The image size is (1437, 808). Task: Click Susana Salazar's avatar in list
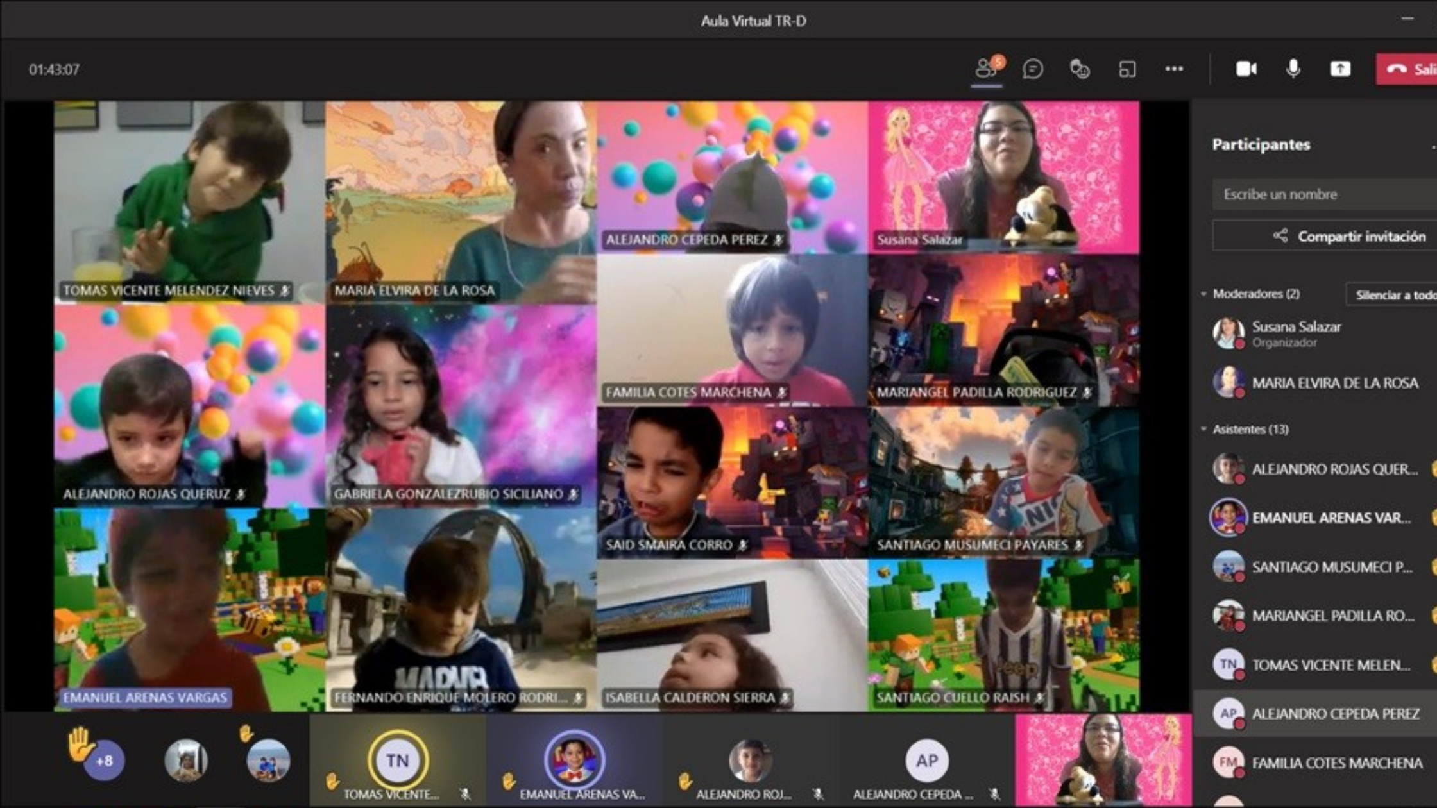(1228, 333)
